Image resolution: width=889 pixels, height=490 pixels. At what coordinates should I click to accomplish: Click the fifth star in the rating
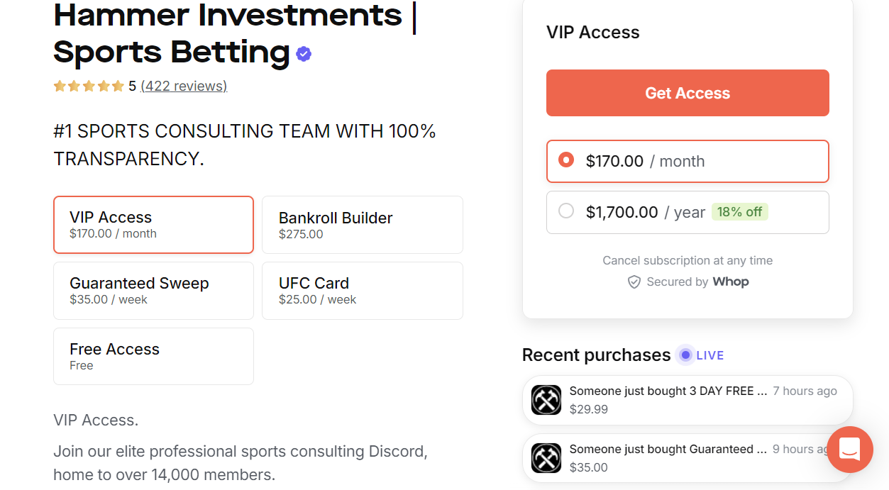click(117, 85)
